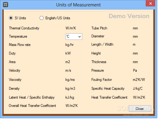Click the mm unit for Tube Pitch

click(135, 28)
